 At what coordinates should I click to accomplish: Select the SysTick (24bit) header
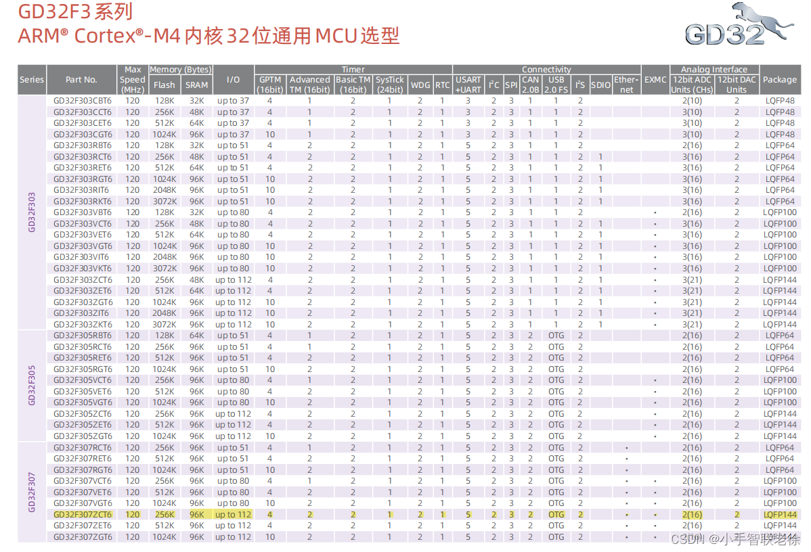389,85
